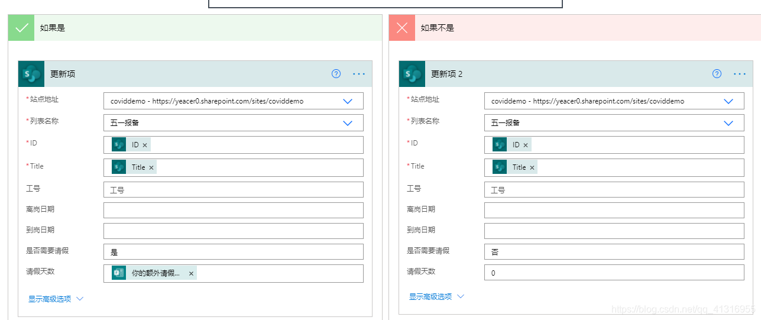Show advanced options in 更新项 2
761x320 pixels.
[x=437, y=296]
